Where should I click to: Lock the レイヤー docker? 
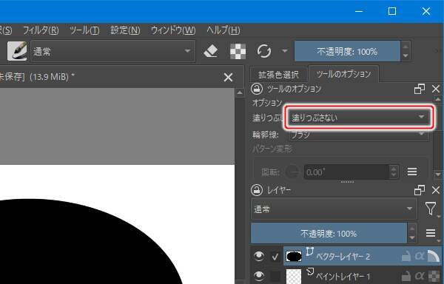pos(257,190)
